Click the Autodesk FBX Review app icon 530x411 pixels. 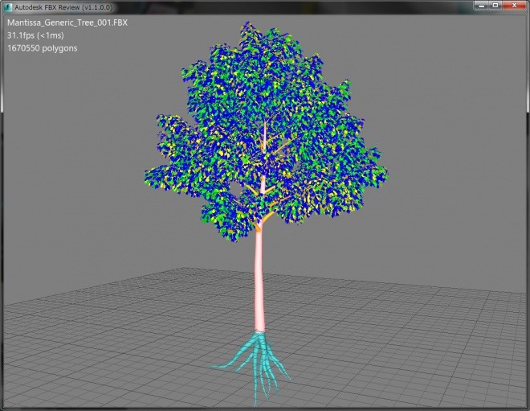click(7, 6)
